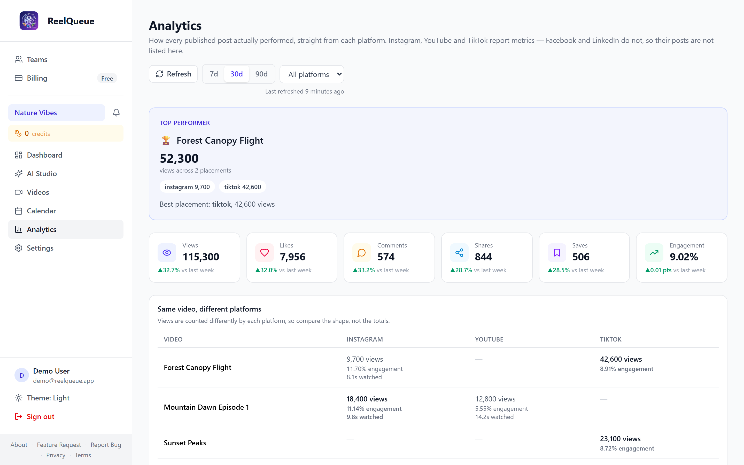
Task: Click the Comments bubble icon
Action: point(362,252)
